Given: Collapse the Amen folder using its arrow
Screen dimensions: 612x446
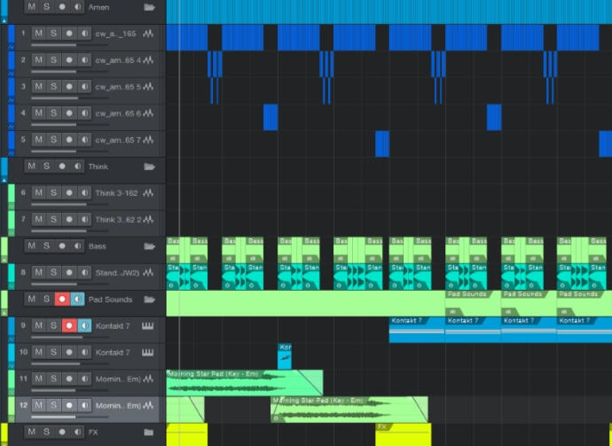Looking at the screenshot, I should [x=4, y=19].
